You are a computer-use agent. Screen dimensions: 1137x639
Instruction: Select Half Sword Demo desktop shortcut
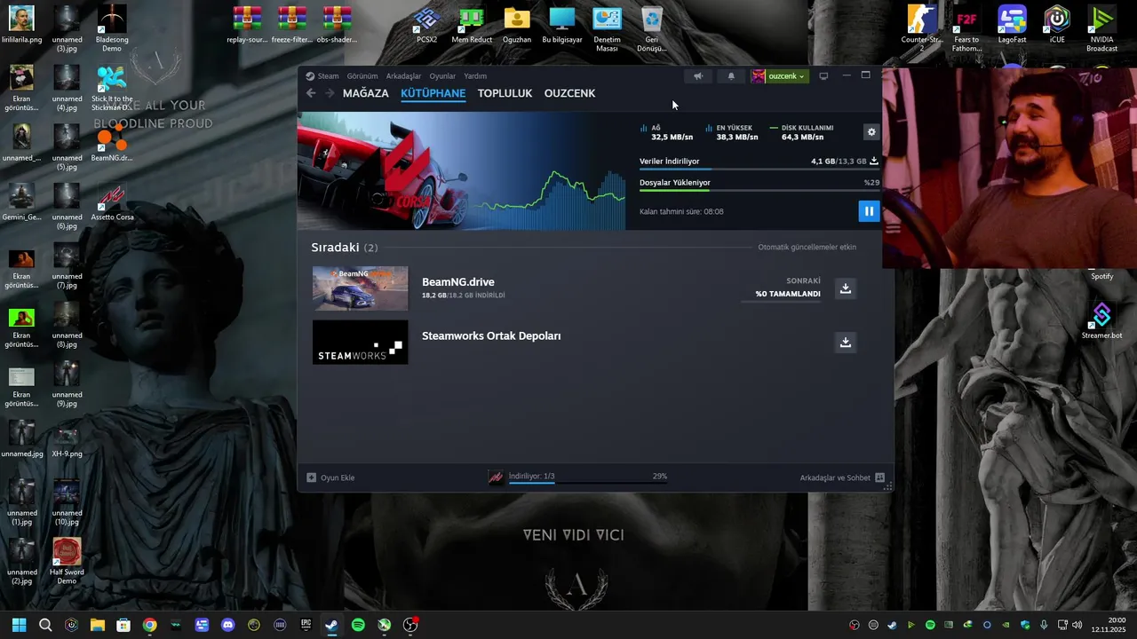[67, 562]
